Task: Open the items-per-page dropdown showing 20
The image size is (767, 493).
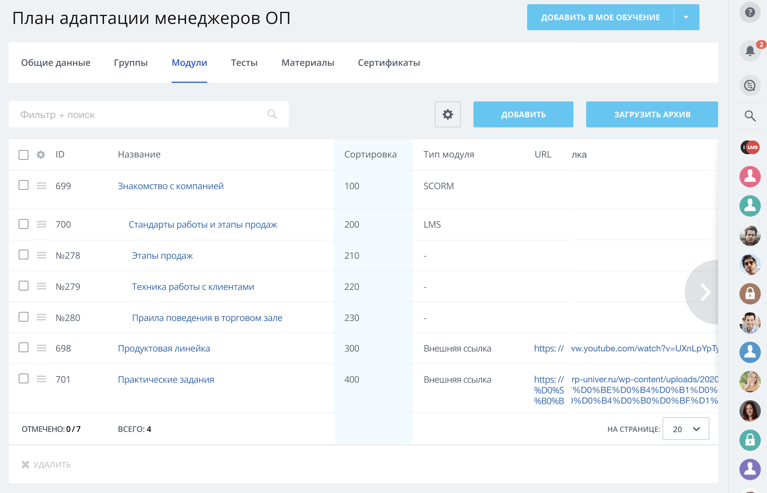Action: [686, 429]
